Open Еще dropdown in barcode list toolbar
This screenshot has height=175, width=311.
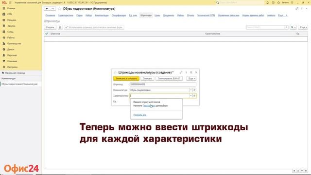tap(303, 27)
